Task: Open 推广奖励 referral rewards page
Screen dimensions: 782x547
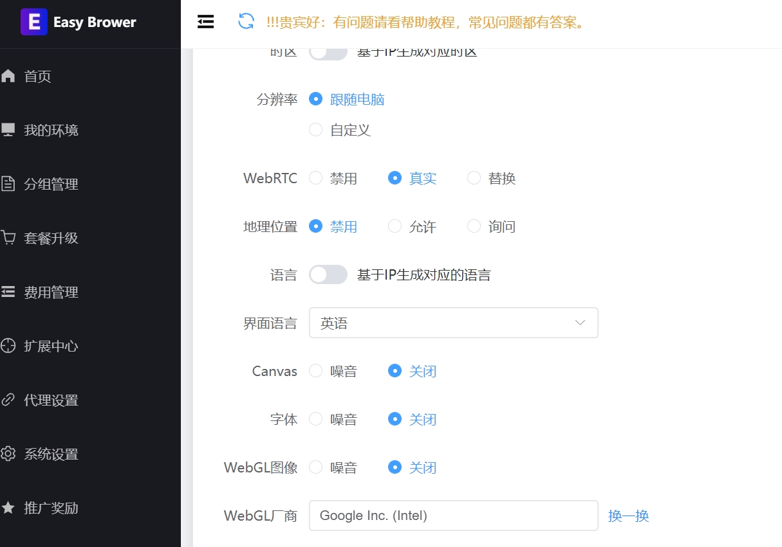Action: coord(47,508)
